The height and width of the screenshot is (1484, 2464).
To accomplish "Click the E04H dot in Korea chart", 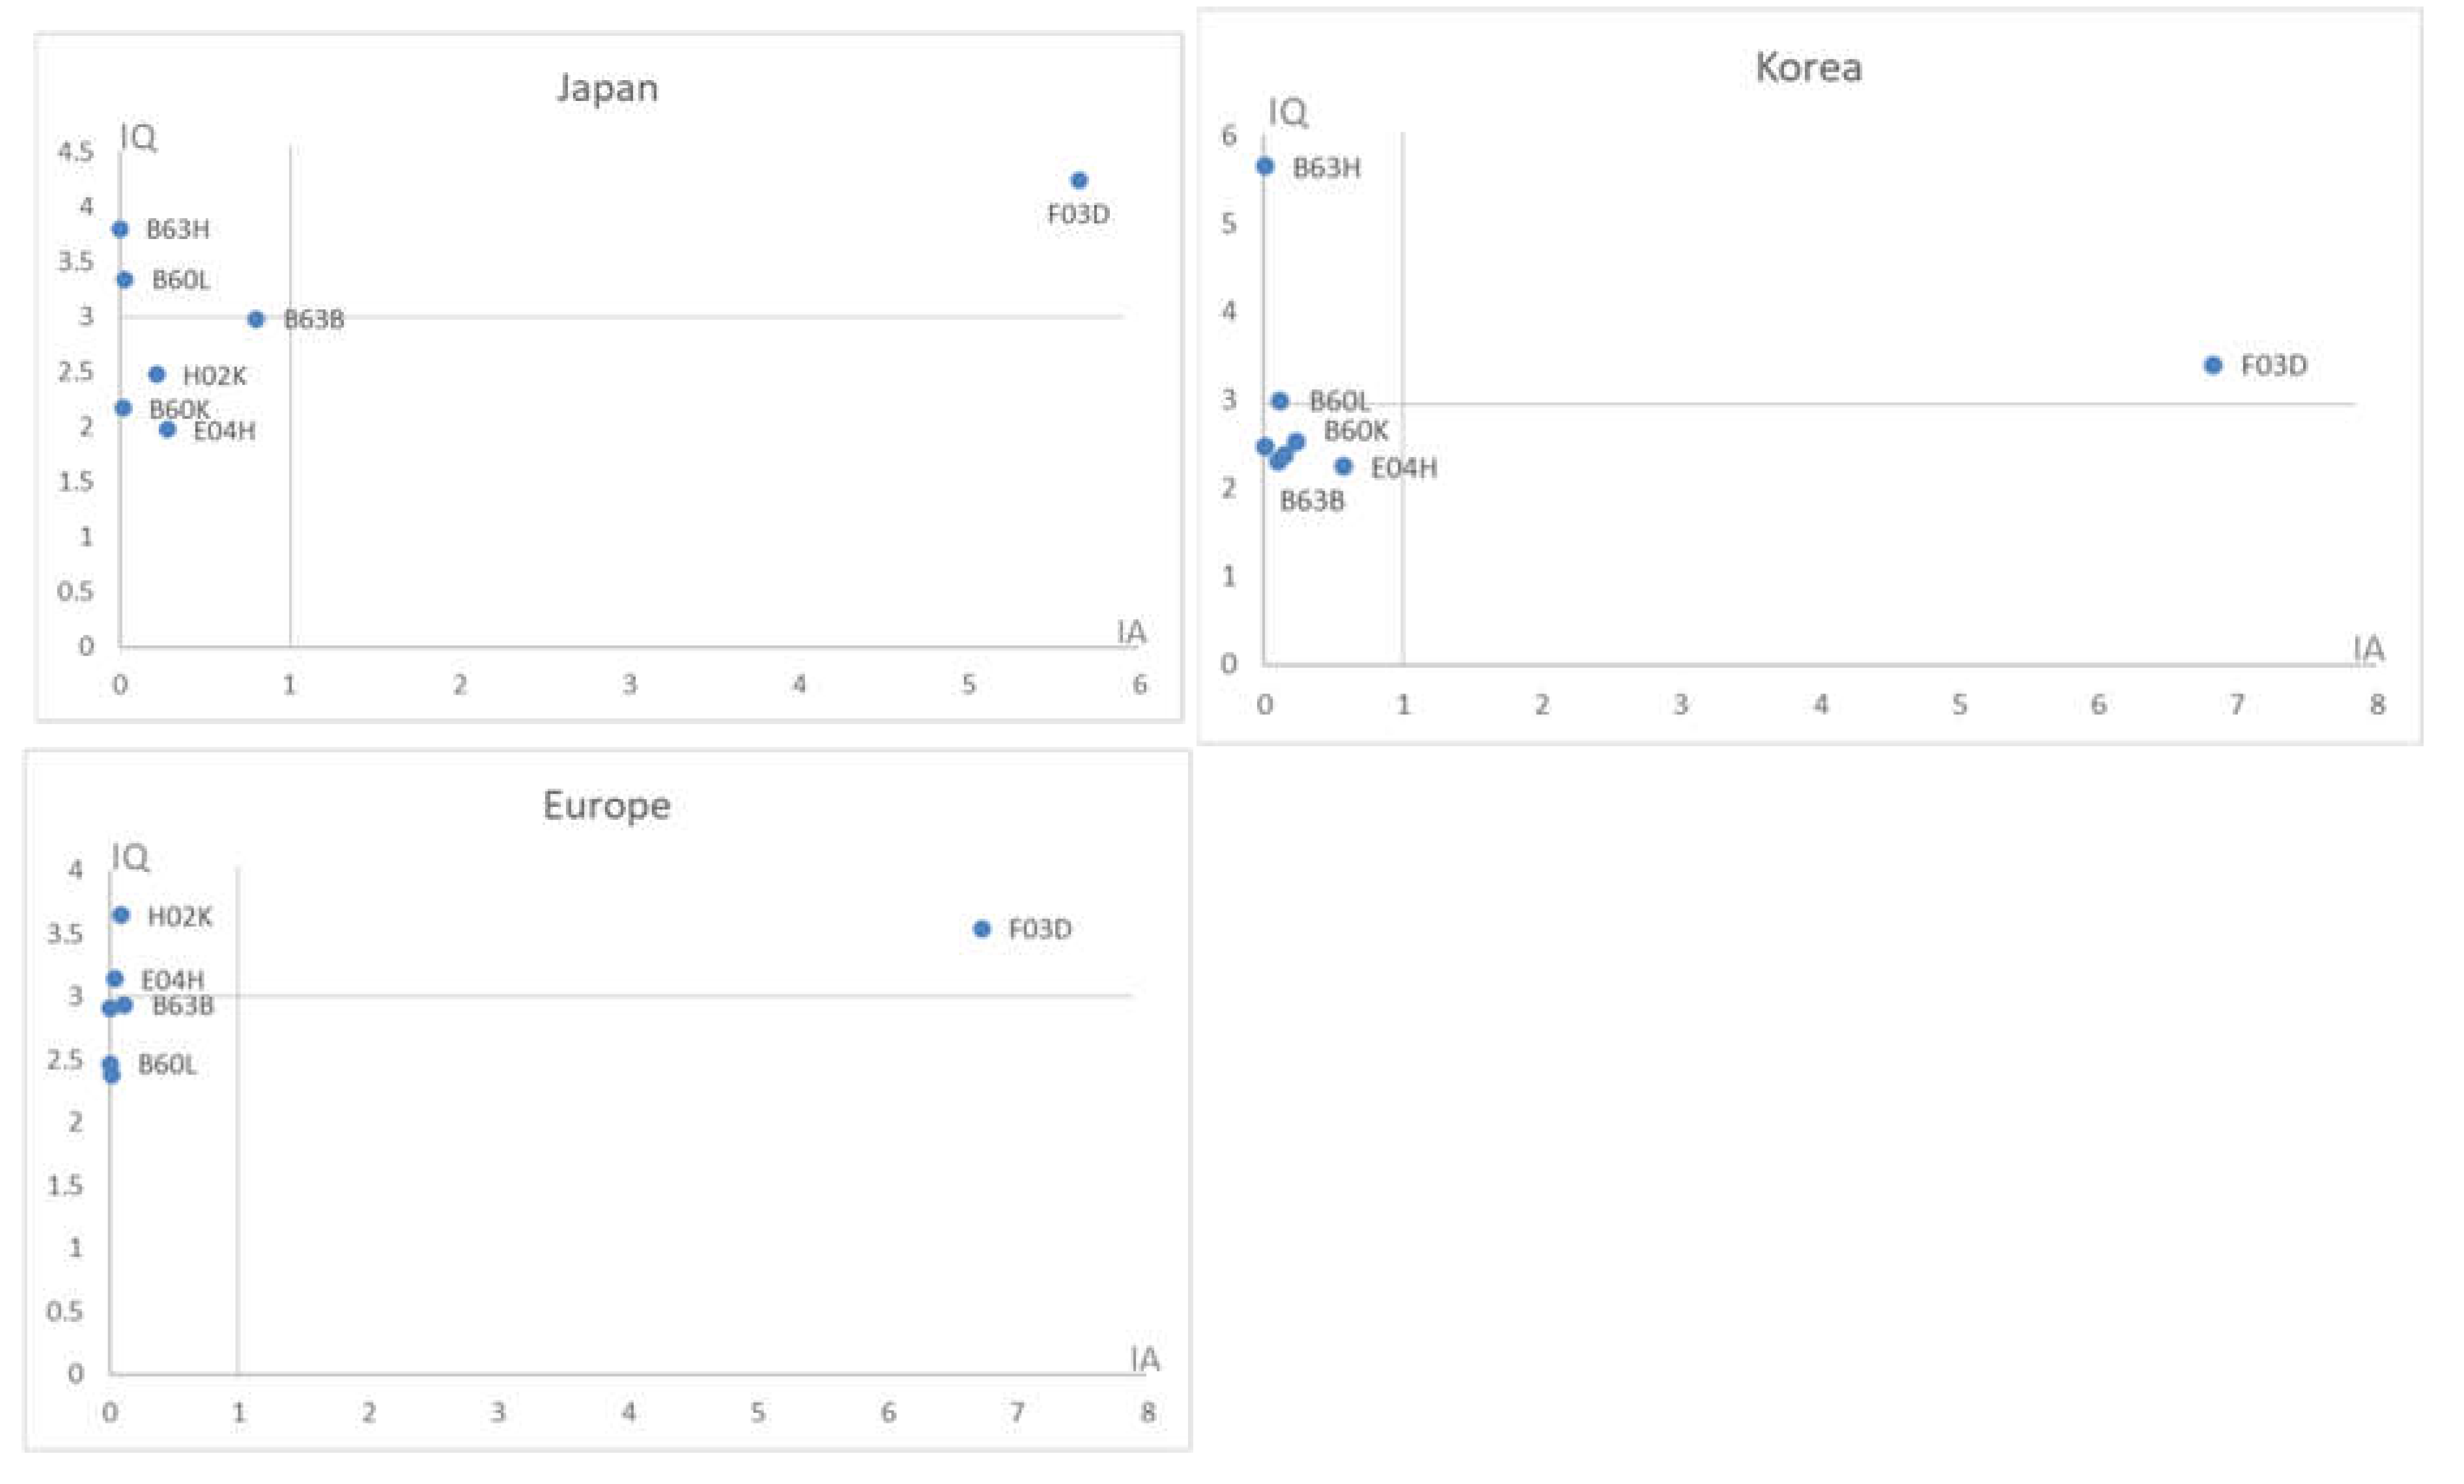I will 1344,467.
